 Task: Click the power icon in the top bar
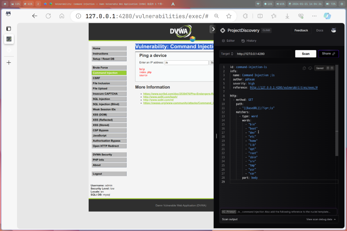coord(342,4)
